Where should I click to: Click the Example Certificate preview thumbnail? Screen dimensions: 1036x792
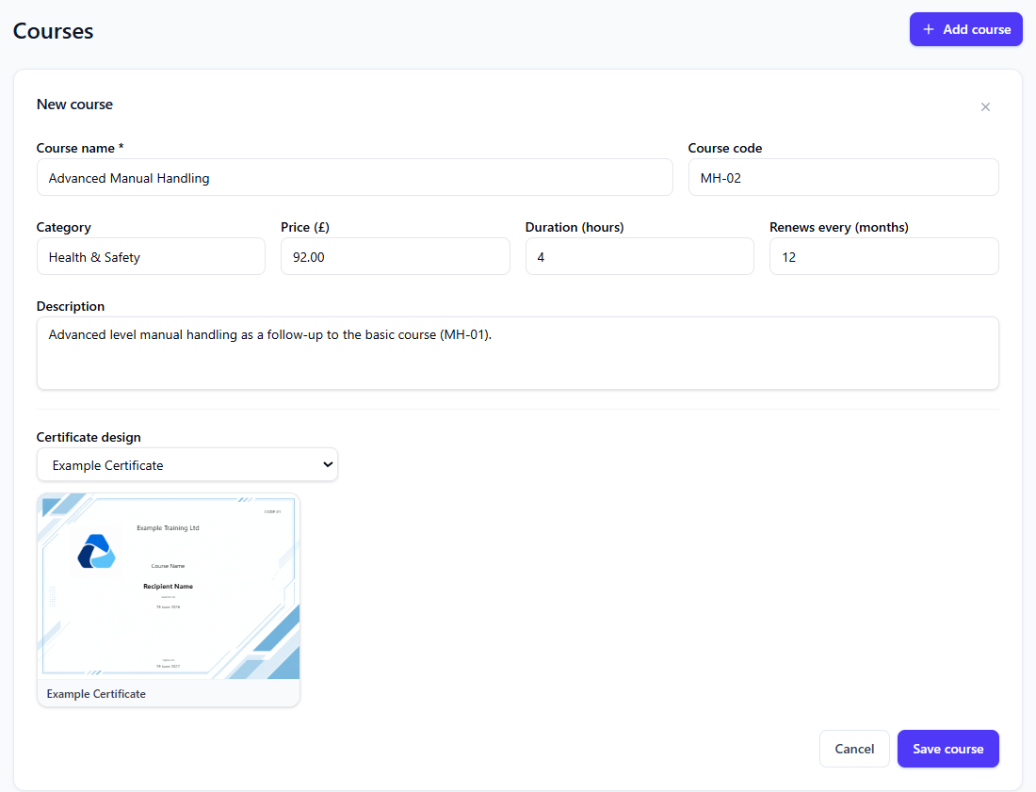coord(169,587)
